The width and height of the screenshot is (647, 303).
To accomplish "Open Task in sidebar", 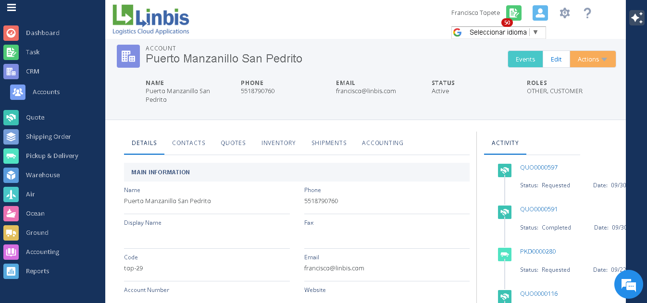I will [33, 52].
